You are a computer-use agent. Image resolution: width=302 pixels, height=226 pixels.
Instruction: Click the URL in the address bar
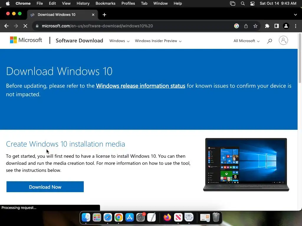point(97,26)
